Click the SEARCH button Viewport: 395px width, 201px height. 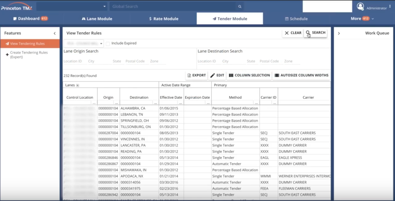(316, 33)
